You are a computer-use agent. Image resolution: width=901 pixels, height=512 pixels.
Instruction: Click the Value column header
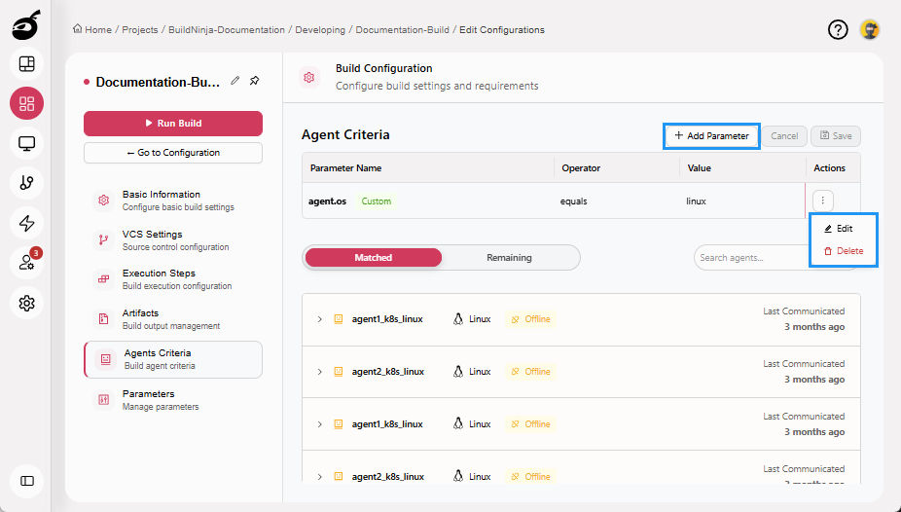point(699,167)
